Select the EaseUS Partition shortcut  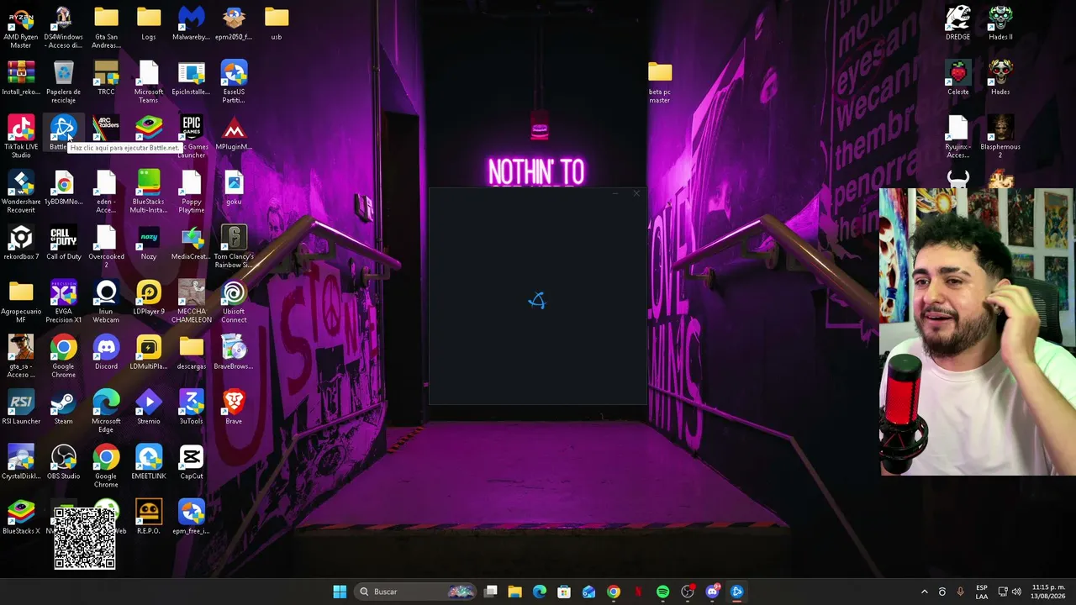coord(234,82)
